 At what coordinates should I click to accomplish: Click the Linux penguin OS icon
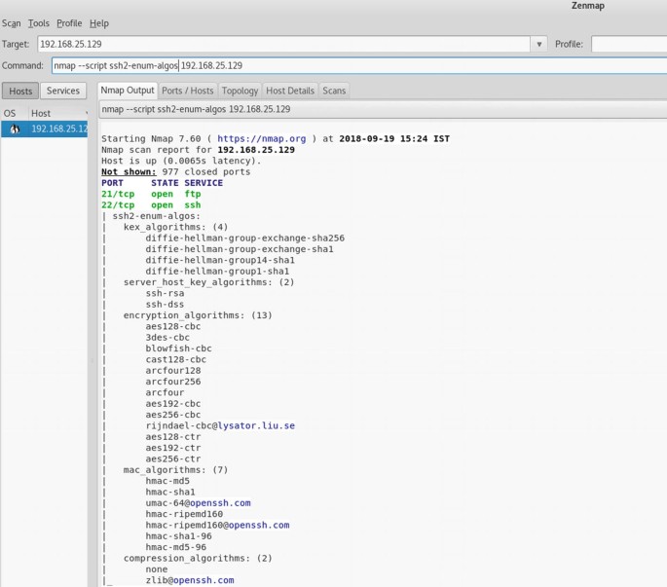click(15, 128)
